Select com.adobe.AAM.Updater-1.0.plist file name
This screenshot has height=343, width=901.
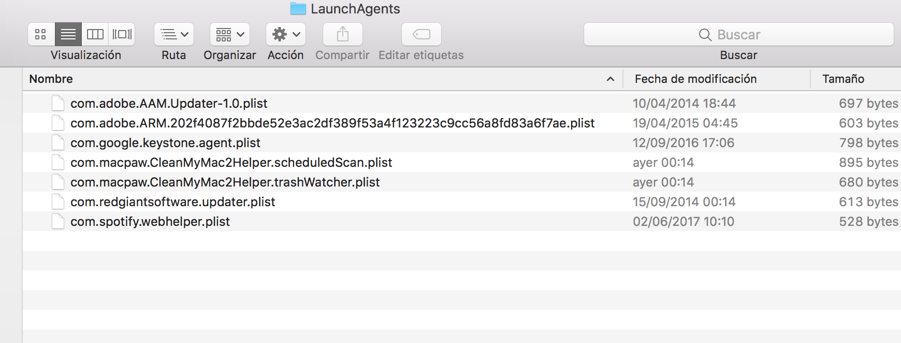coord(169,103)
